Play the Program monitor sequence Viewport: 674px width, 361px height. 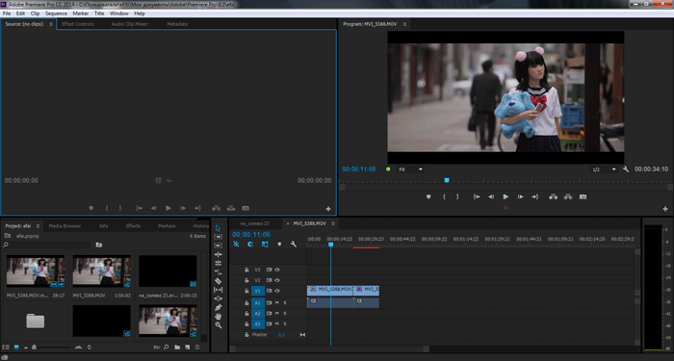[x=505, y=196]
